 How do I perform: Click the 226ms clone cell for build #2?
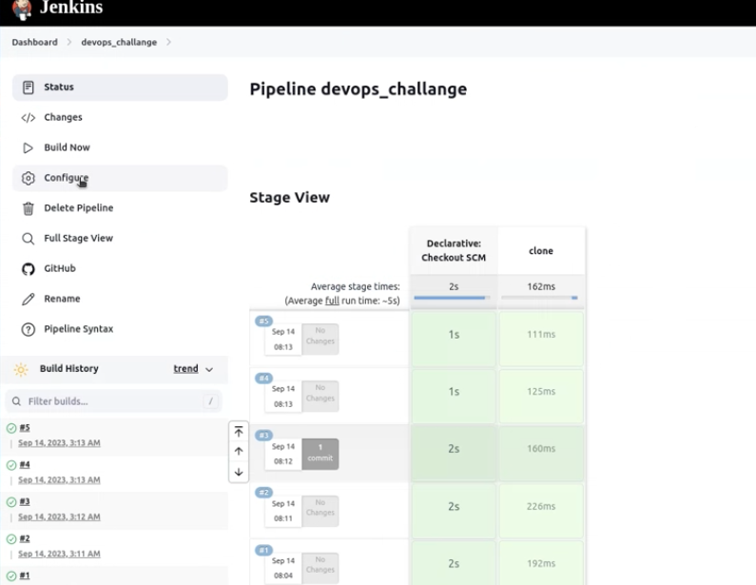pyautogui.click(x=541, y=511)
